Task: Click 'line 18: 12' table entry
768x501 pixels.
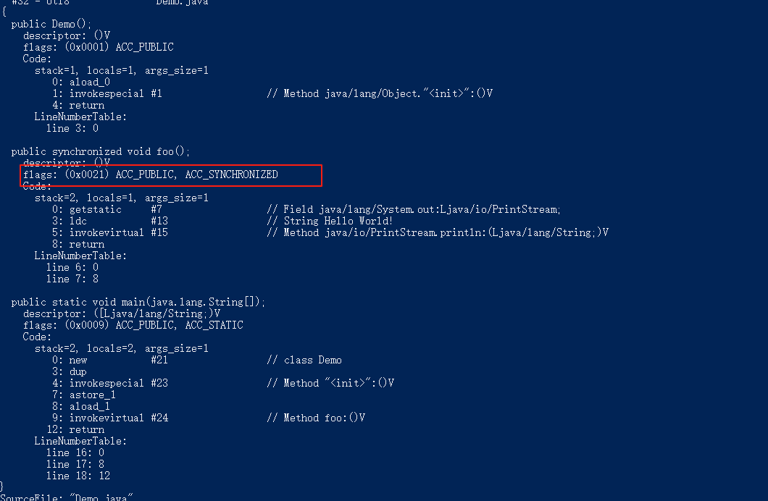Action: (78, 476)
